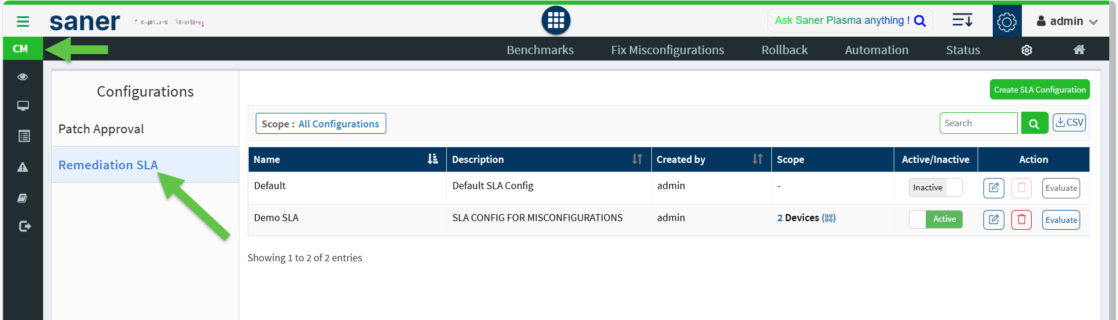1118x320 pixels.
Task: Open the app launcher grid icon
Action: pyautogui.click(x=555, y=21)
